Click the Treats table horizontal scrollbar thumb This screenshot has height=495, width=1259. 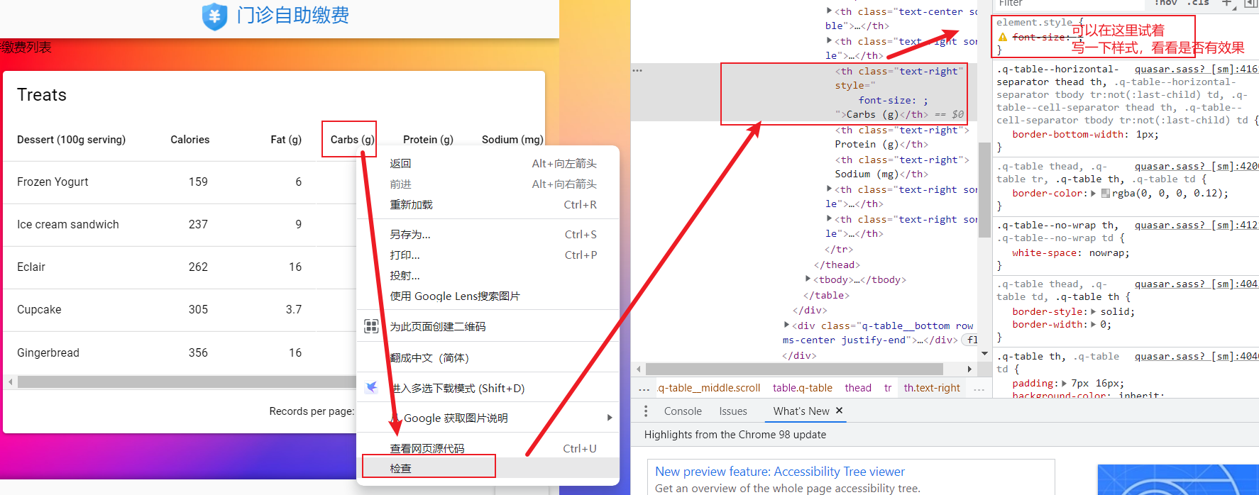(x=186, y=382)
